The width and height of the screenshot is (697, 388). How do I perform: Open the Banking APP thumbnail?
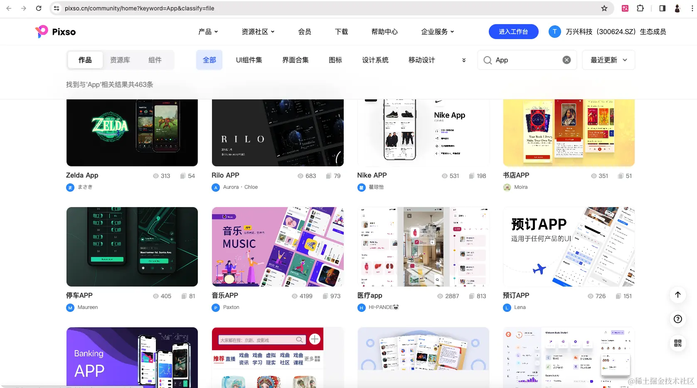(132, 358)
